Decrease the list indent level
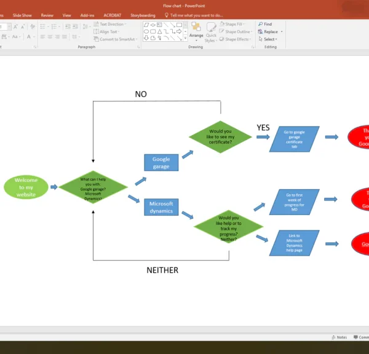The width and height of the screenshot is (369, 354). point(68,26)
